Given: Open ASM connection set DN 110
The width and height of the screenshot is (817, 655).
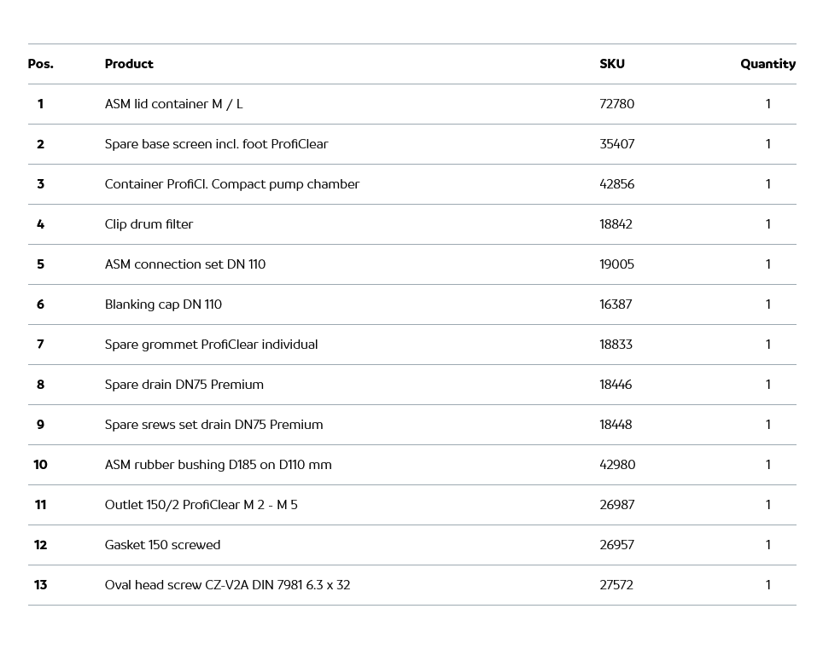Looking at the screenshot, I should [x=184, y=264].
